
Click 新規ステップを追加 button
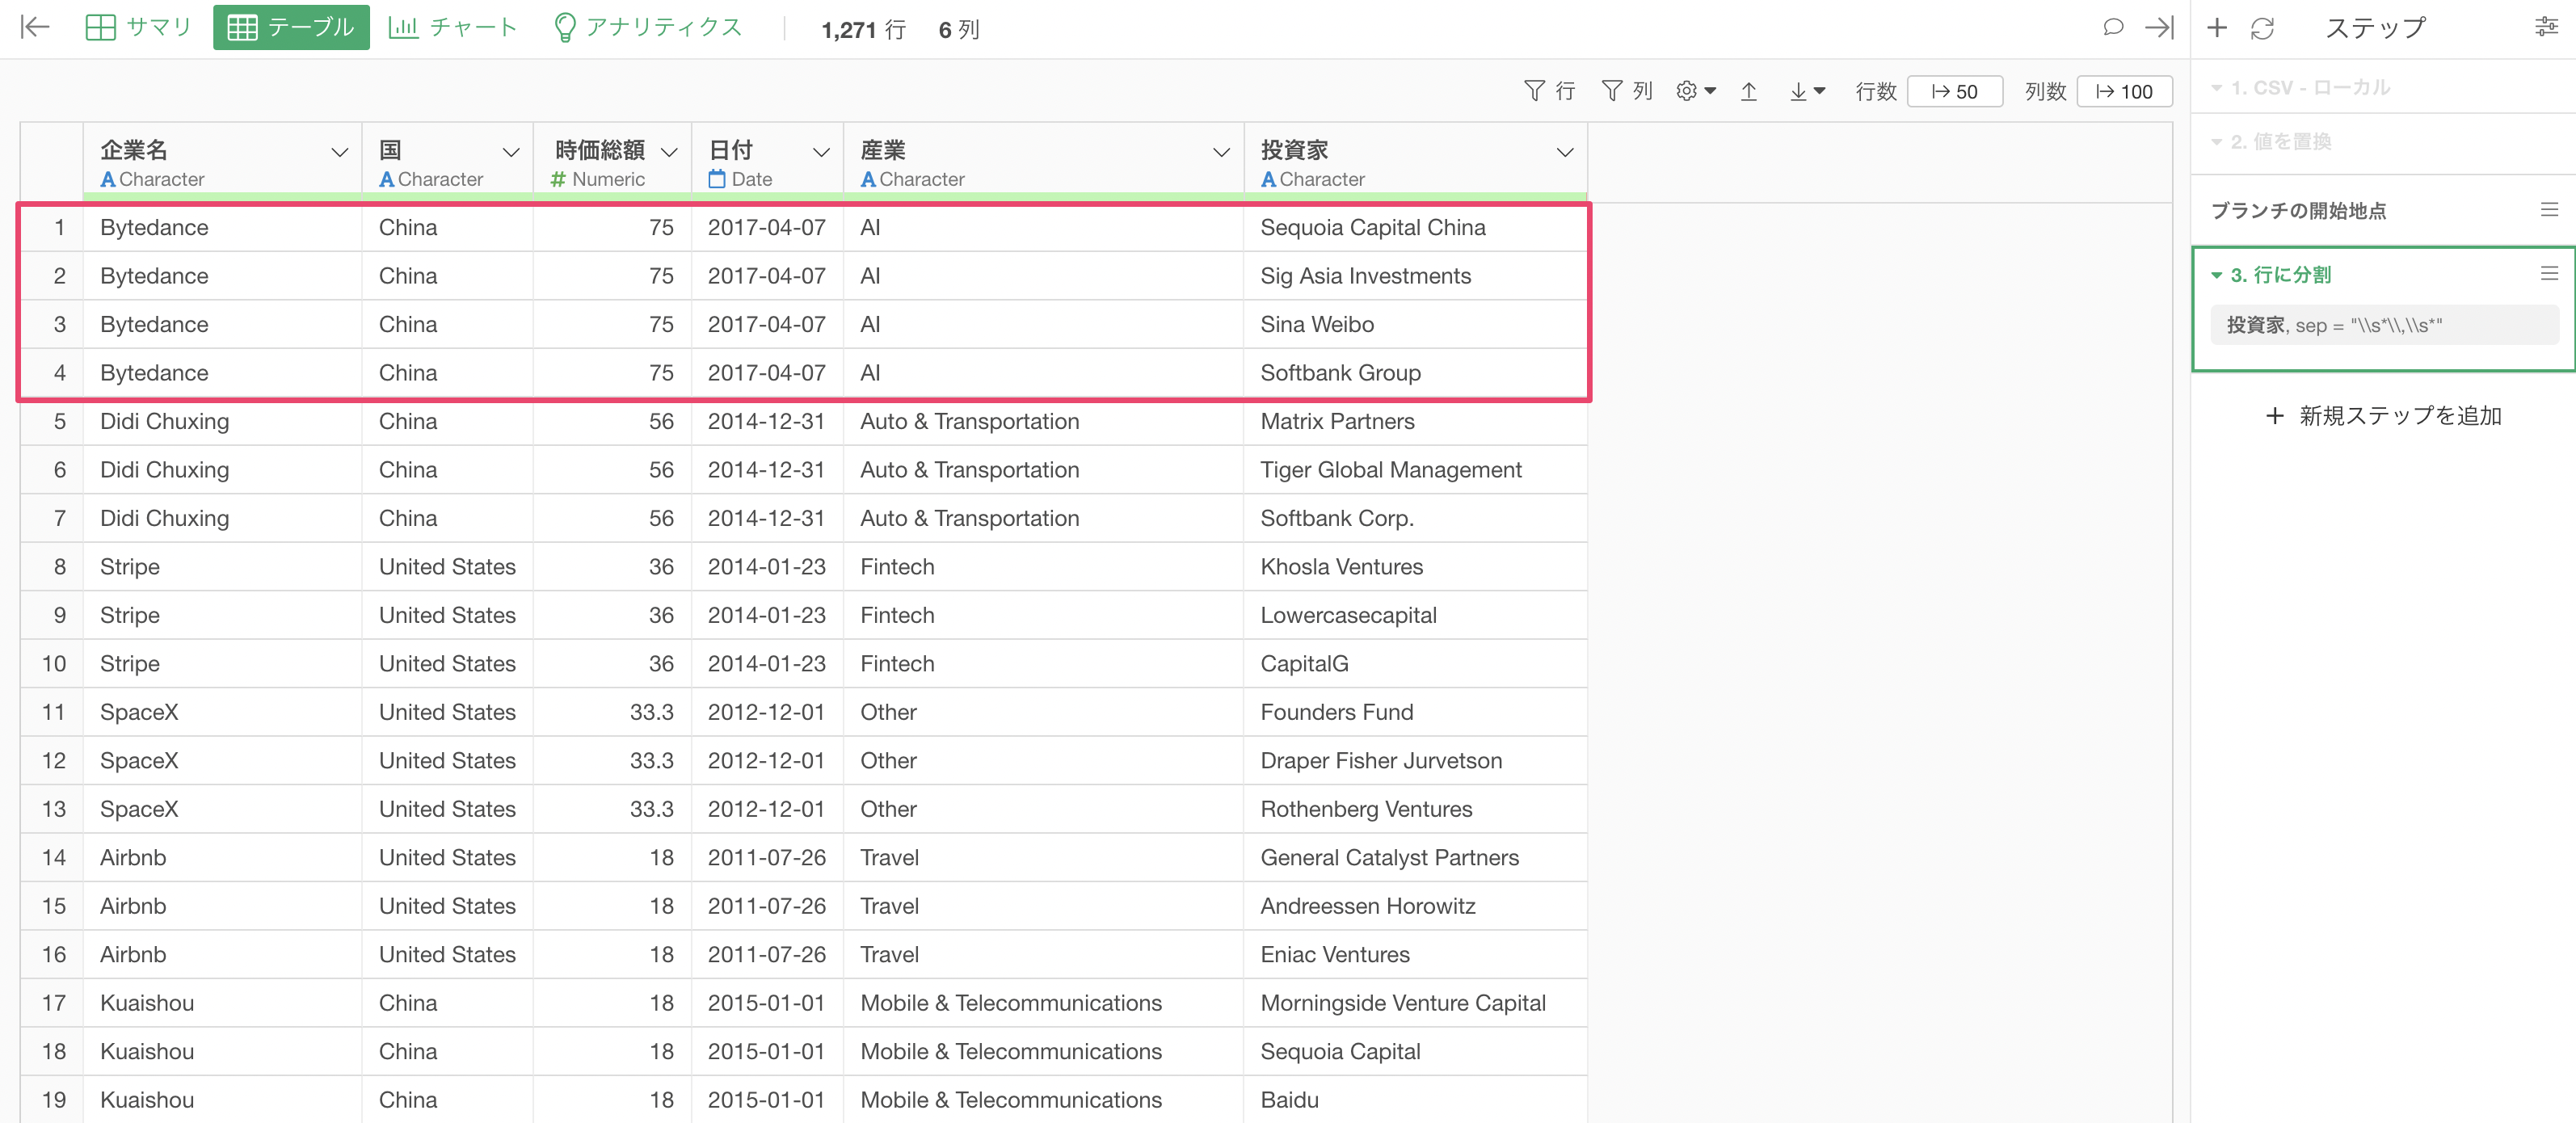[2382, 415]
